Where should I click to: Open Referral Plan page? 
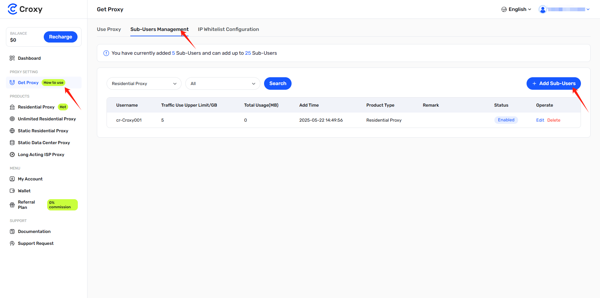coord(27,205)
